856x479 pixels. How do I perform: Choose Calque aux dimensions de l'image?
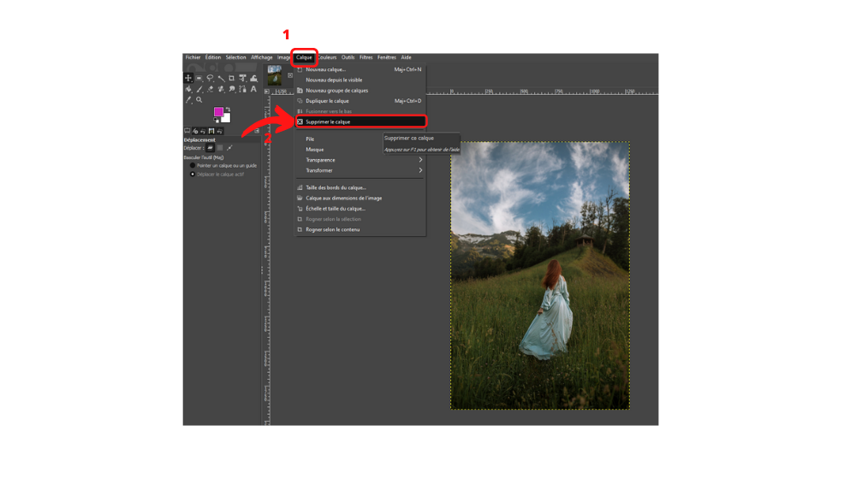click(x=360, y=198)
